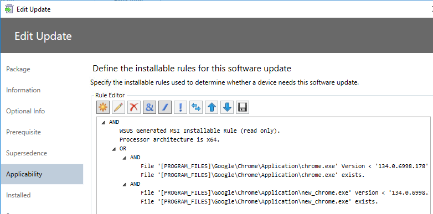This screenshot has width=433, height=214.
Task: Collapse the AND node above chrome.exe rules
Action: [125, 158]
